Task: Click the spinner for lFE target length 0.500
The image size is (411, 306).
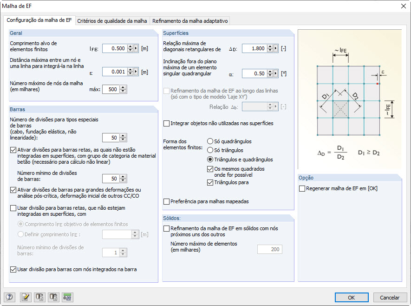Action: pyautogui.click(x=130, y=48)
